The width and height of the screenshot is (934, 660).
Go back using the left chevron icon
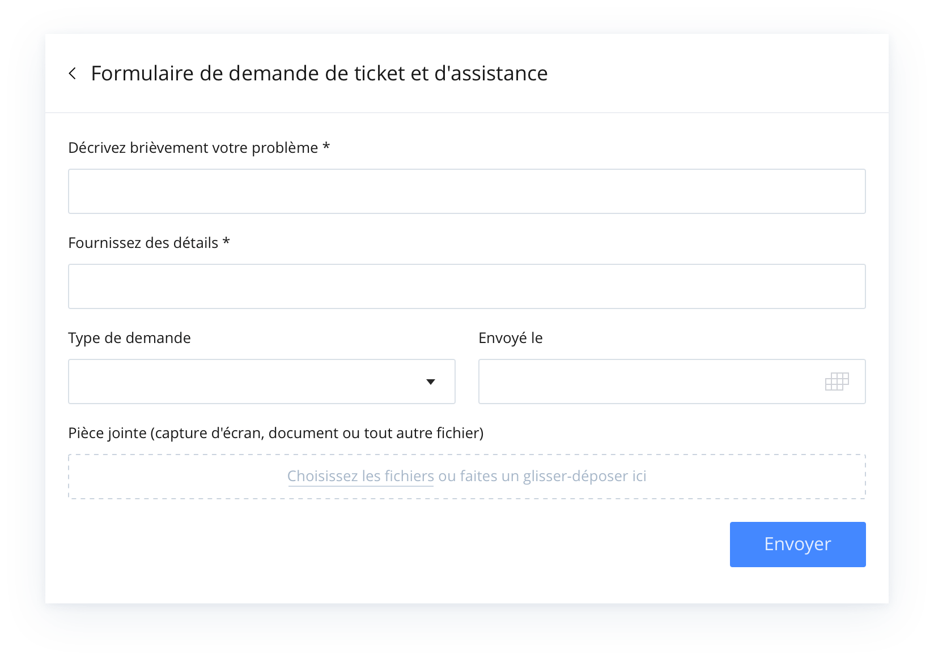pyautogui.click(x=73, y=74)
